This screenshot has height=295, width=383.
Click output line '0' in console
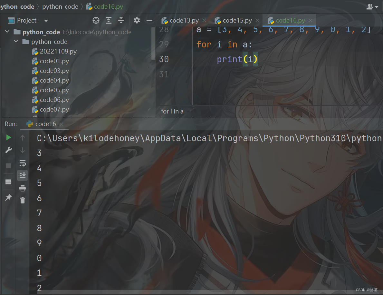point(39,258)
